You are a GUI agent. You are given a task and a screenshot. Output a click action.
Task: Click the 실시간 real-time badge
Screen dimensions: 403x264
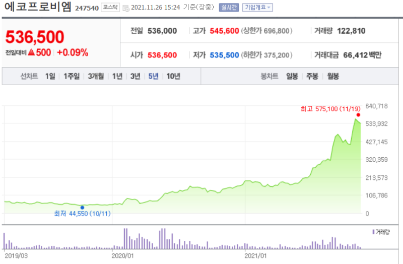229,8
